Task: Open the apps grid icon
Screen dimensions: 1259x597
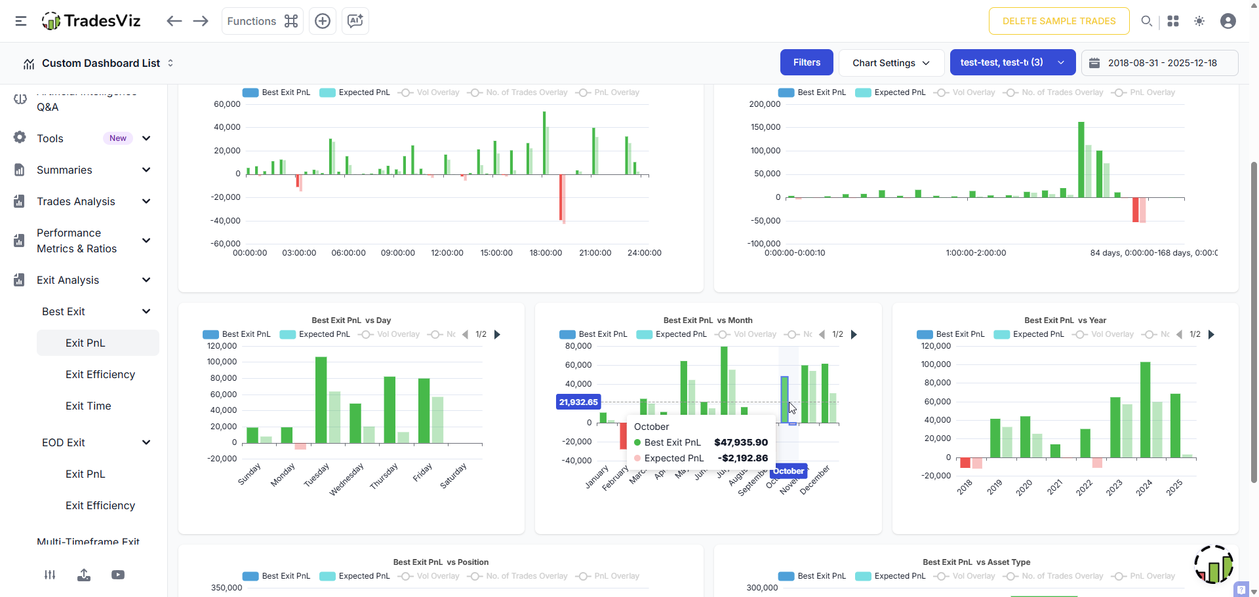Action: point(1173,21)
